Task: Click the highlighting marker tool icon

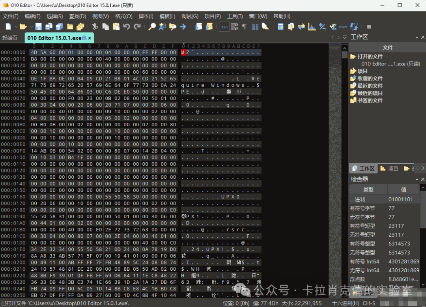Action: coord(265,27)
